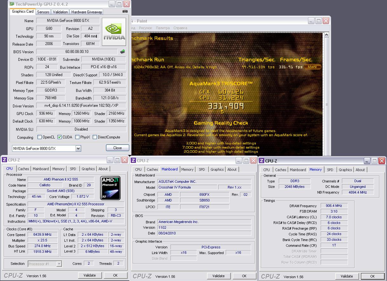Switch to the Sensors tab in GPU-Z

click(43, 12)
